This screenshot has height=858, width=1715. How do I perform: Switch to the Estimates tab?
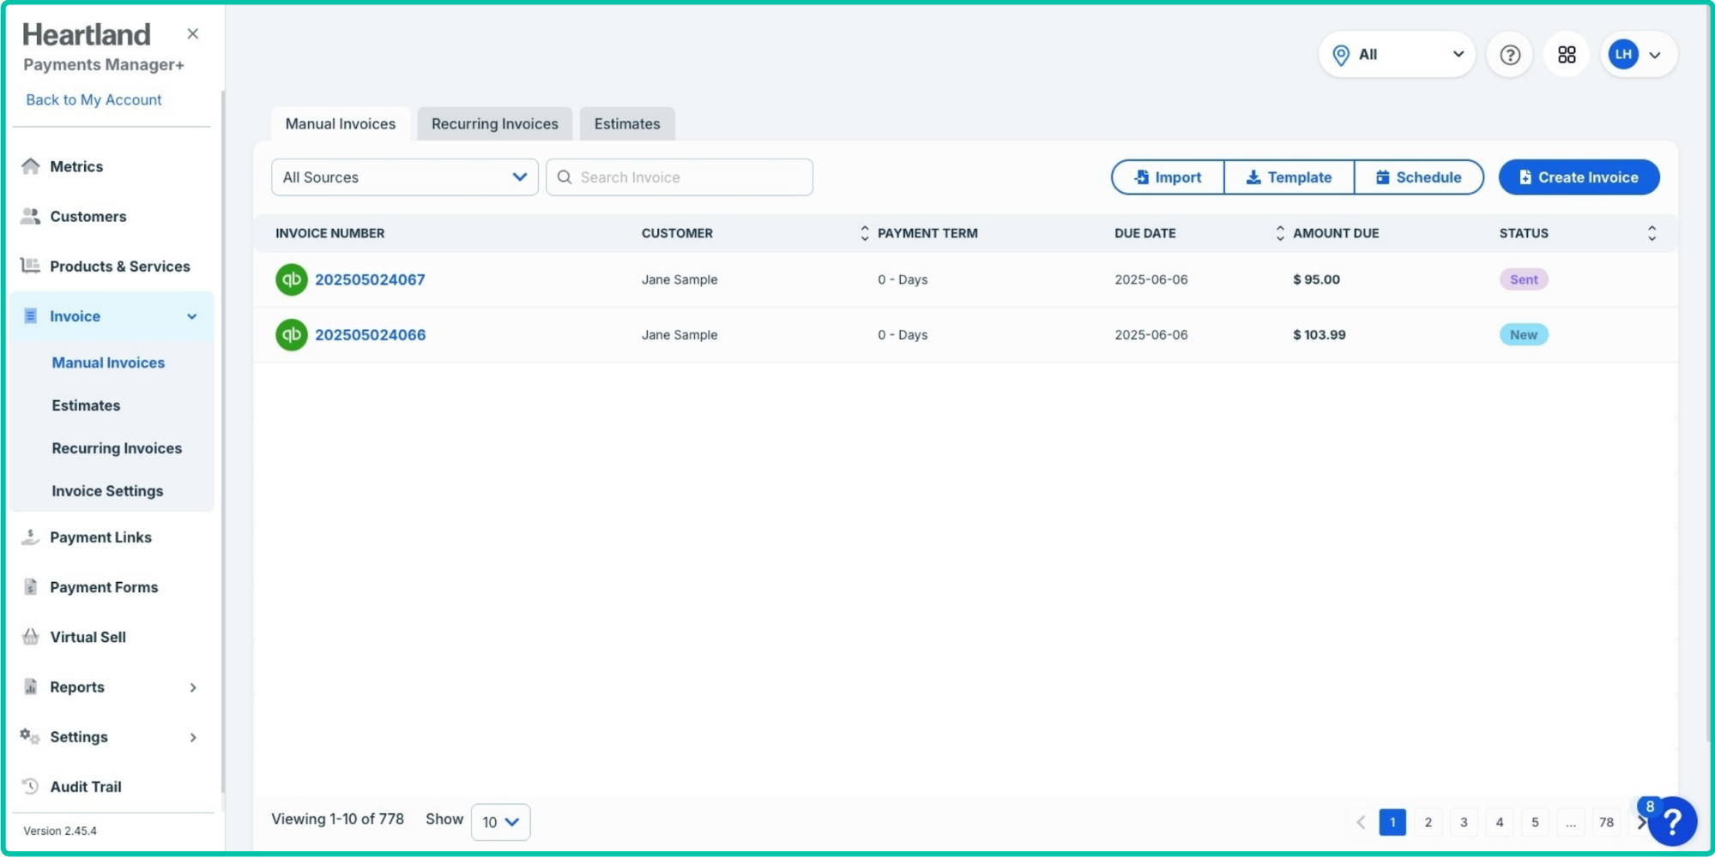pos(627,124)
